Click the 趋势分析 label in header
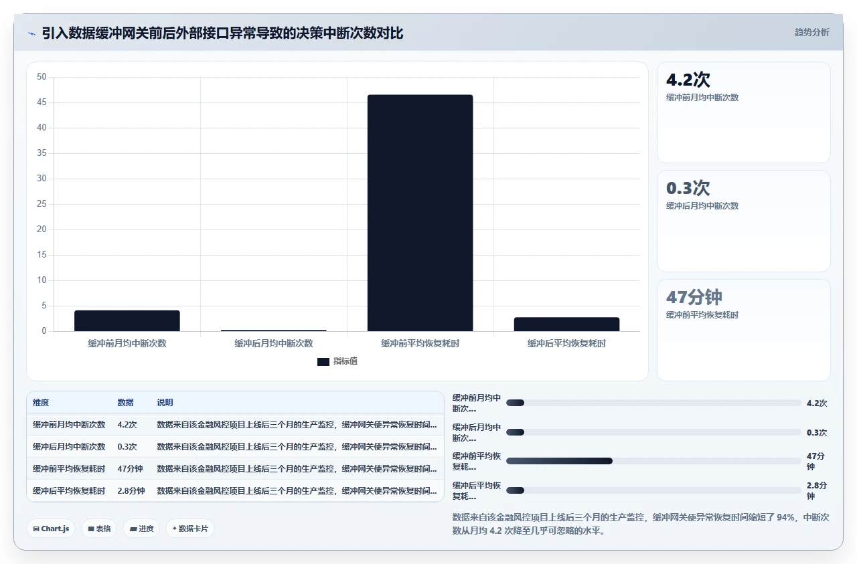 pyautogui.click(x=811, y=32)
